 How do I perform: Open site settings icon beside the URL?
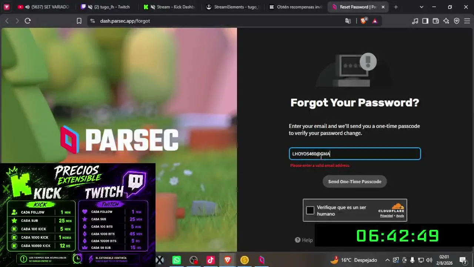(x=92, y=21)
